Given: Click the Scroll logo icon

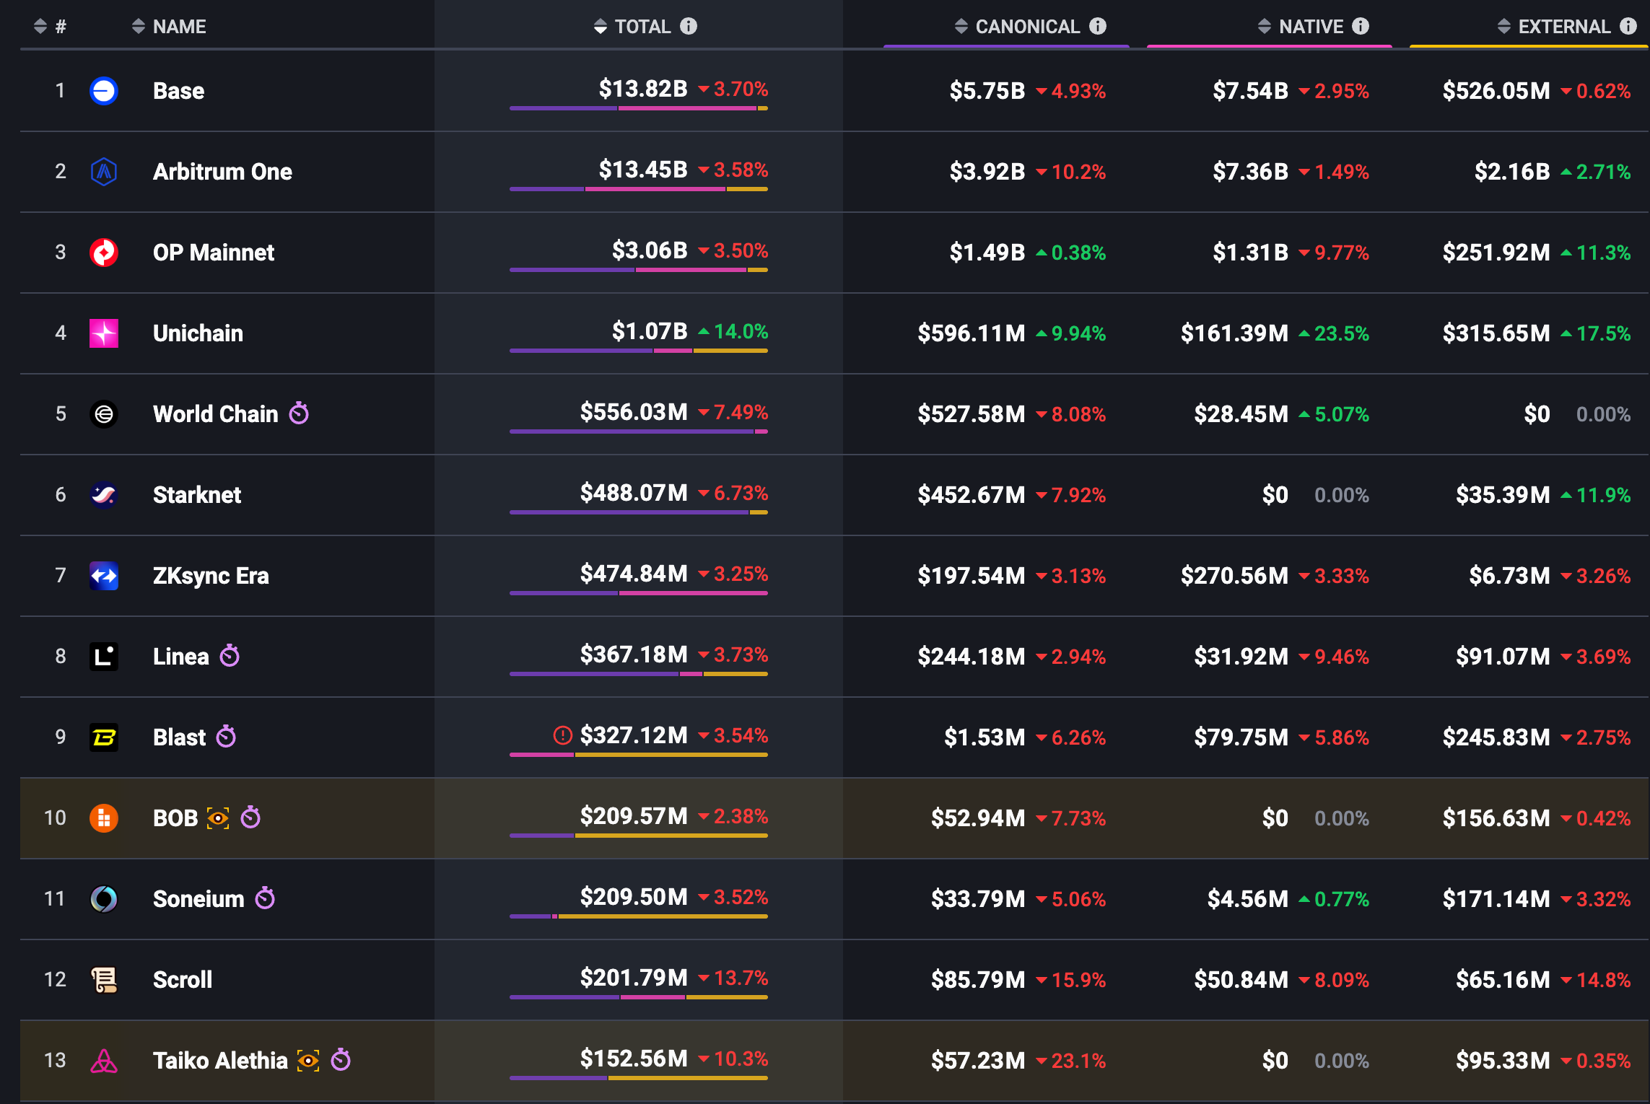Looking at the screenshot, I should point(104,980).
